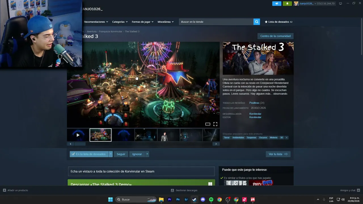Image resolution: width=363 pixels, height=204 pixels.
Task: Expand the Categorías menu
Action: tap(120, 22)
